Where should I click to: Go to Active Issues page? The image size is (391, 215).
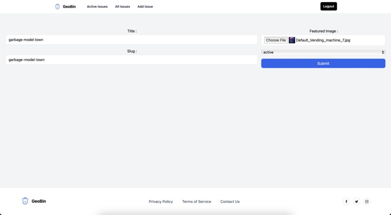pos(97,6)
